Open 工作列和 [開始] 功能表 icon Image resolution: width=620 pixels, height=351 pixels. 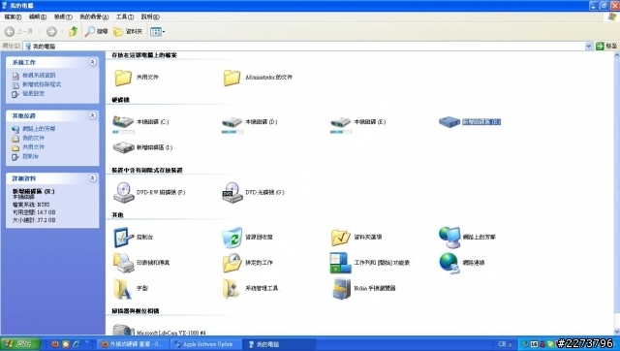click(x=340, y=263)
